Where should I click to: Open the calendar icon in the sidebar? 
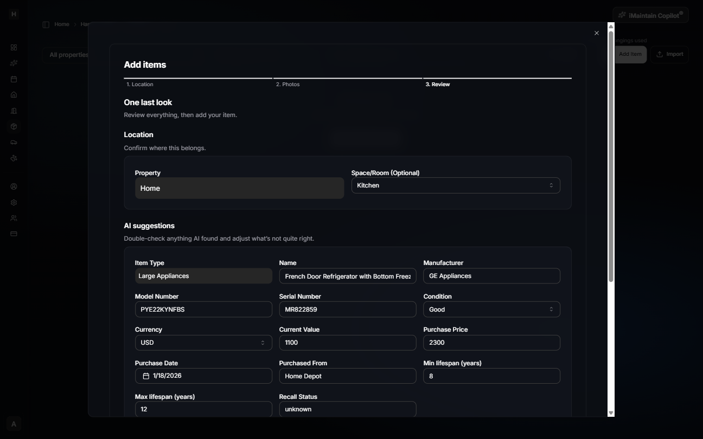coord(14,79)
